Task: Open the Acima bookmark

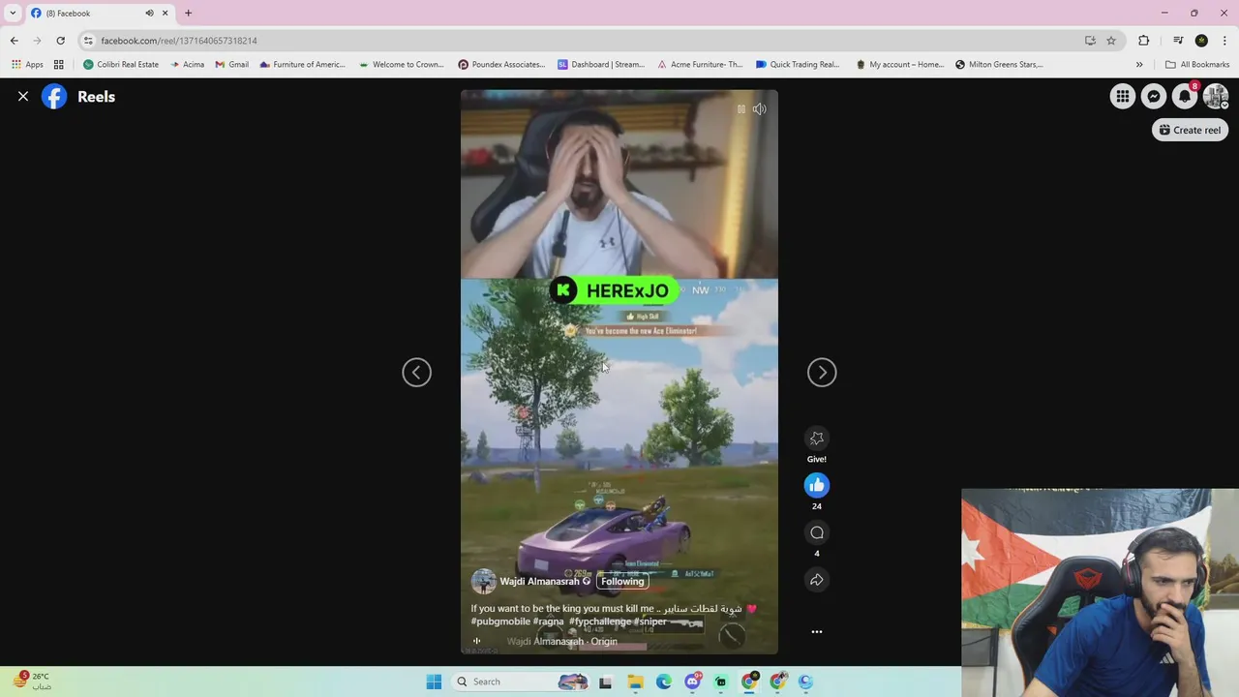Action: coord(187,65)
